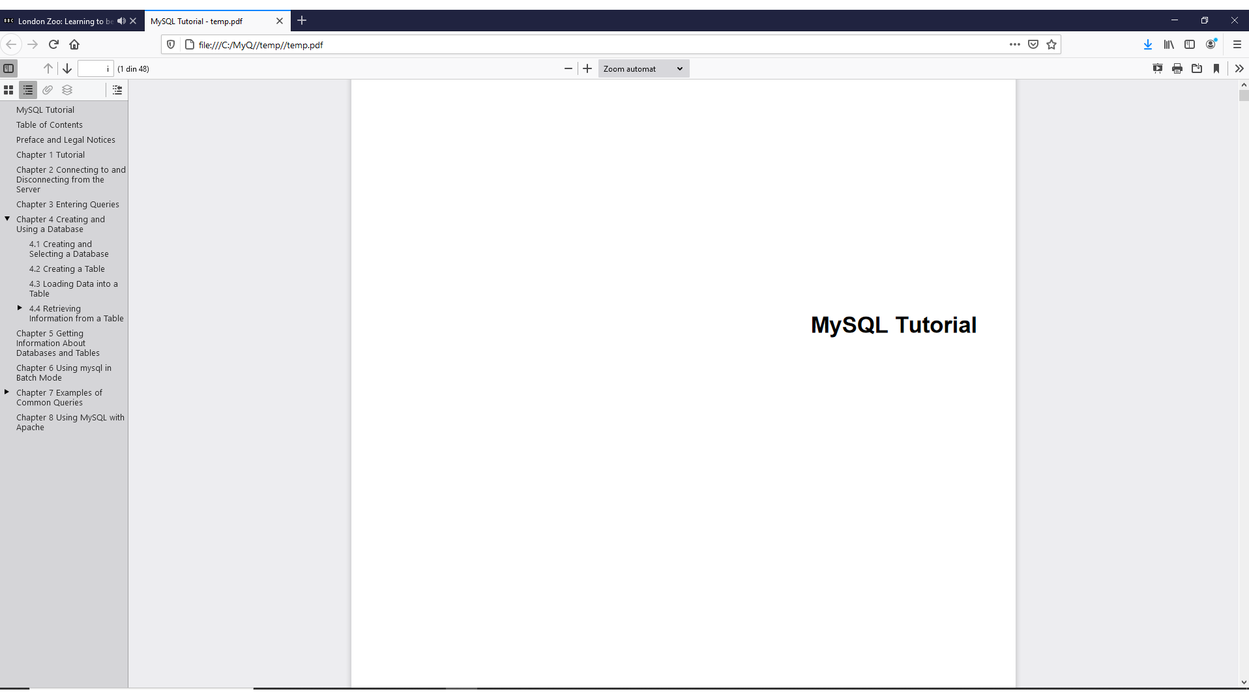Toggle browser sidebars icon
Viewport: 1249px width, 700px height.
tap(1190, 44)
